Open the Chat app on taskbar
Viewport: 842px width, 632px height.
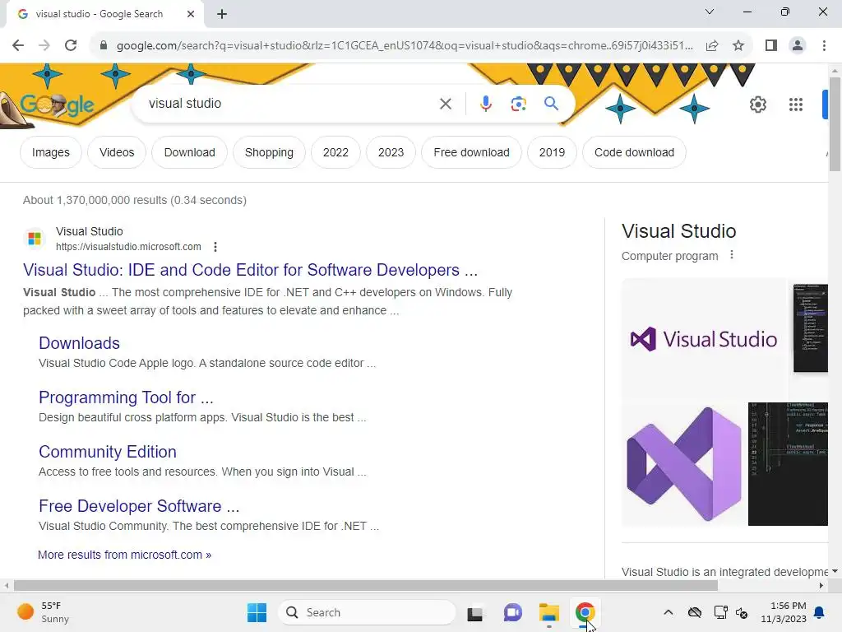coord(512,612)
